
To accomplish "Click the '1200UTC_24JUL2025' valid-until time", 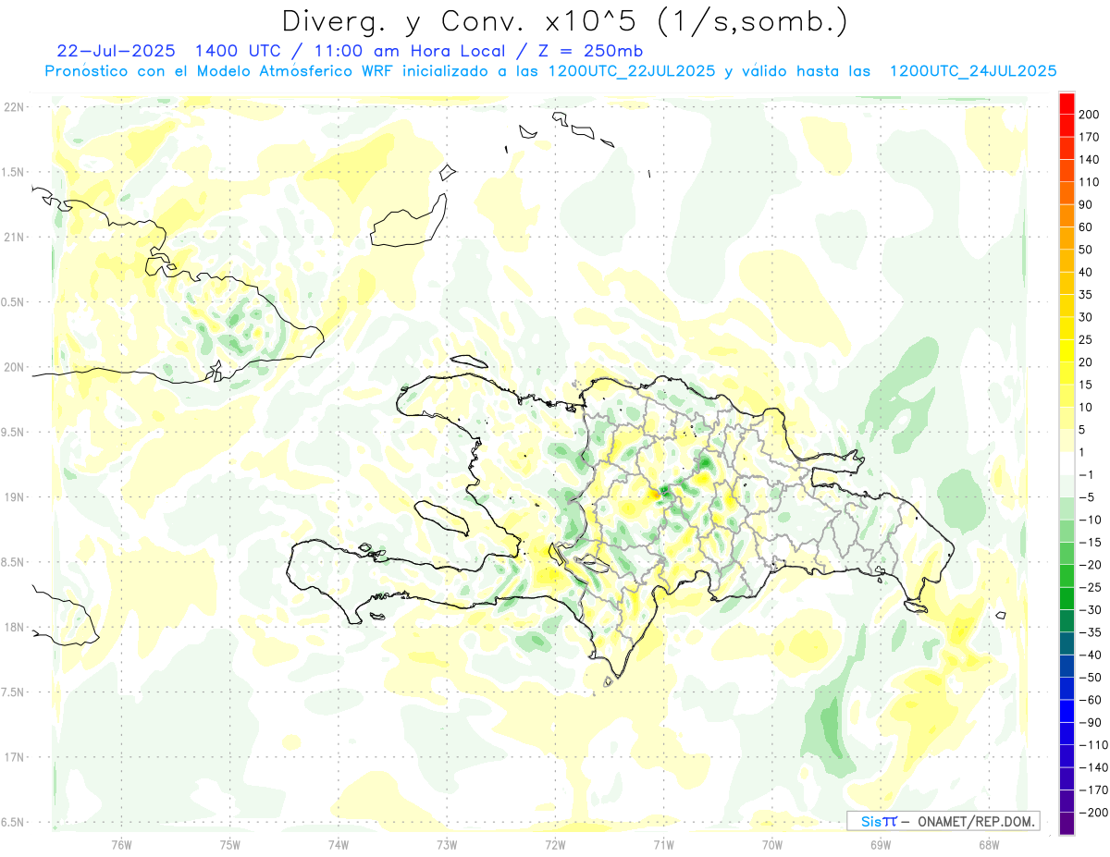I will pos(973,71).
